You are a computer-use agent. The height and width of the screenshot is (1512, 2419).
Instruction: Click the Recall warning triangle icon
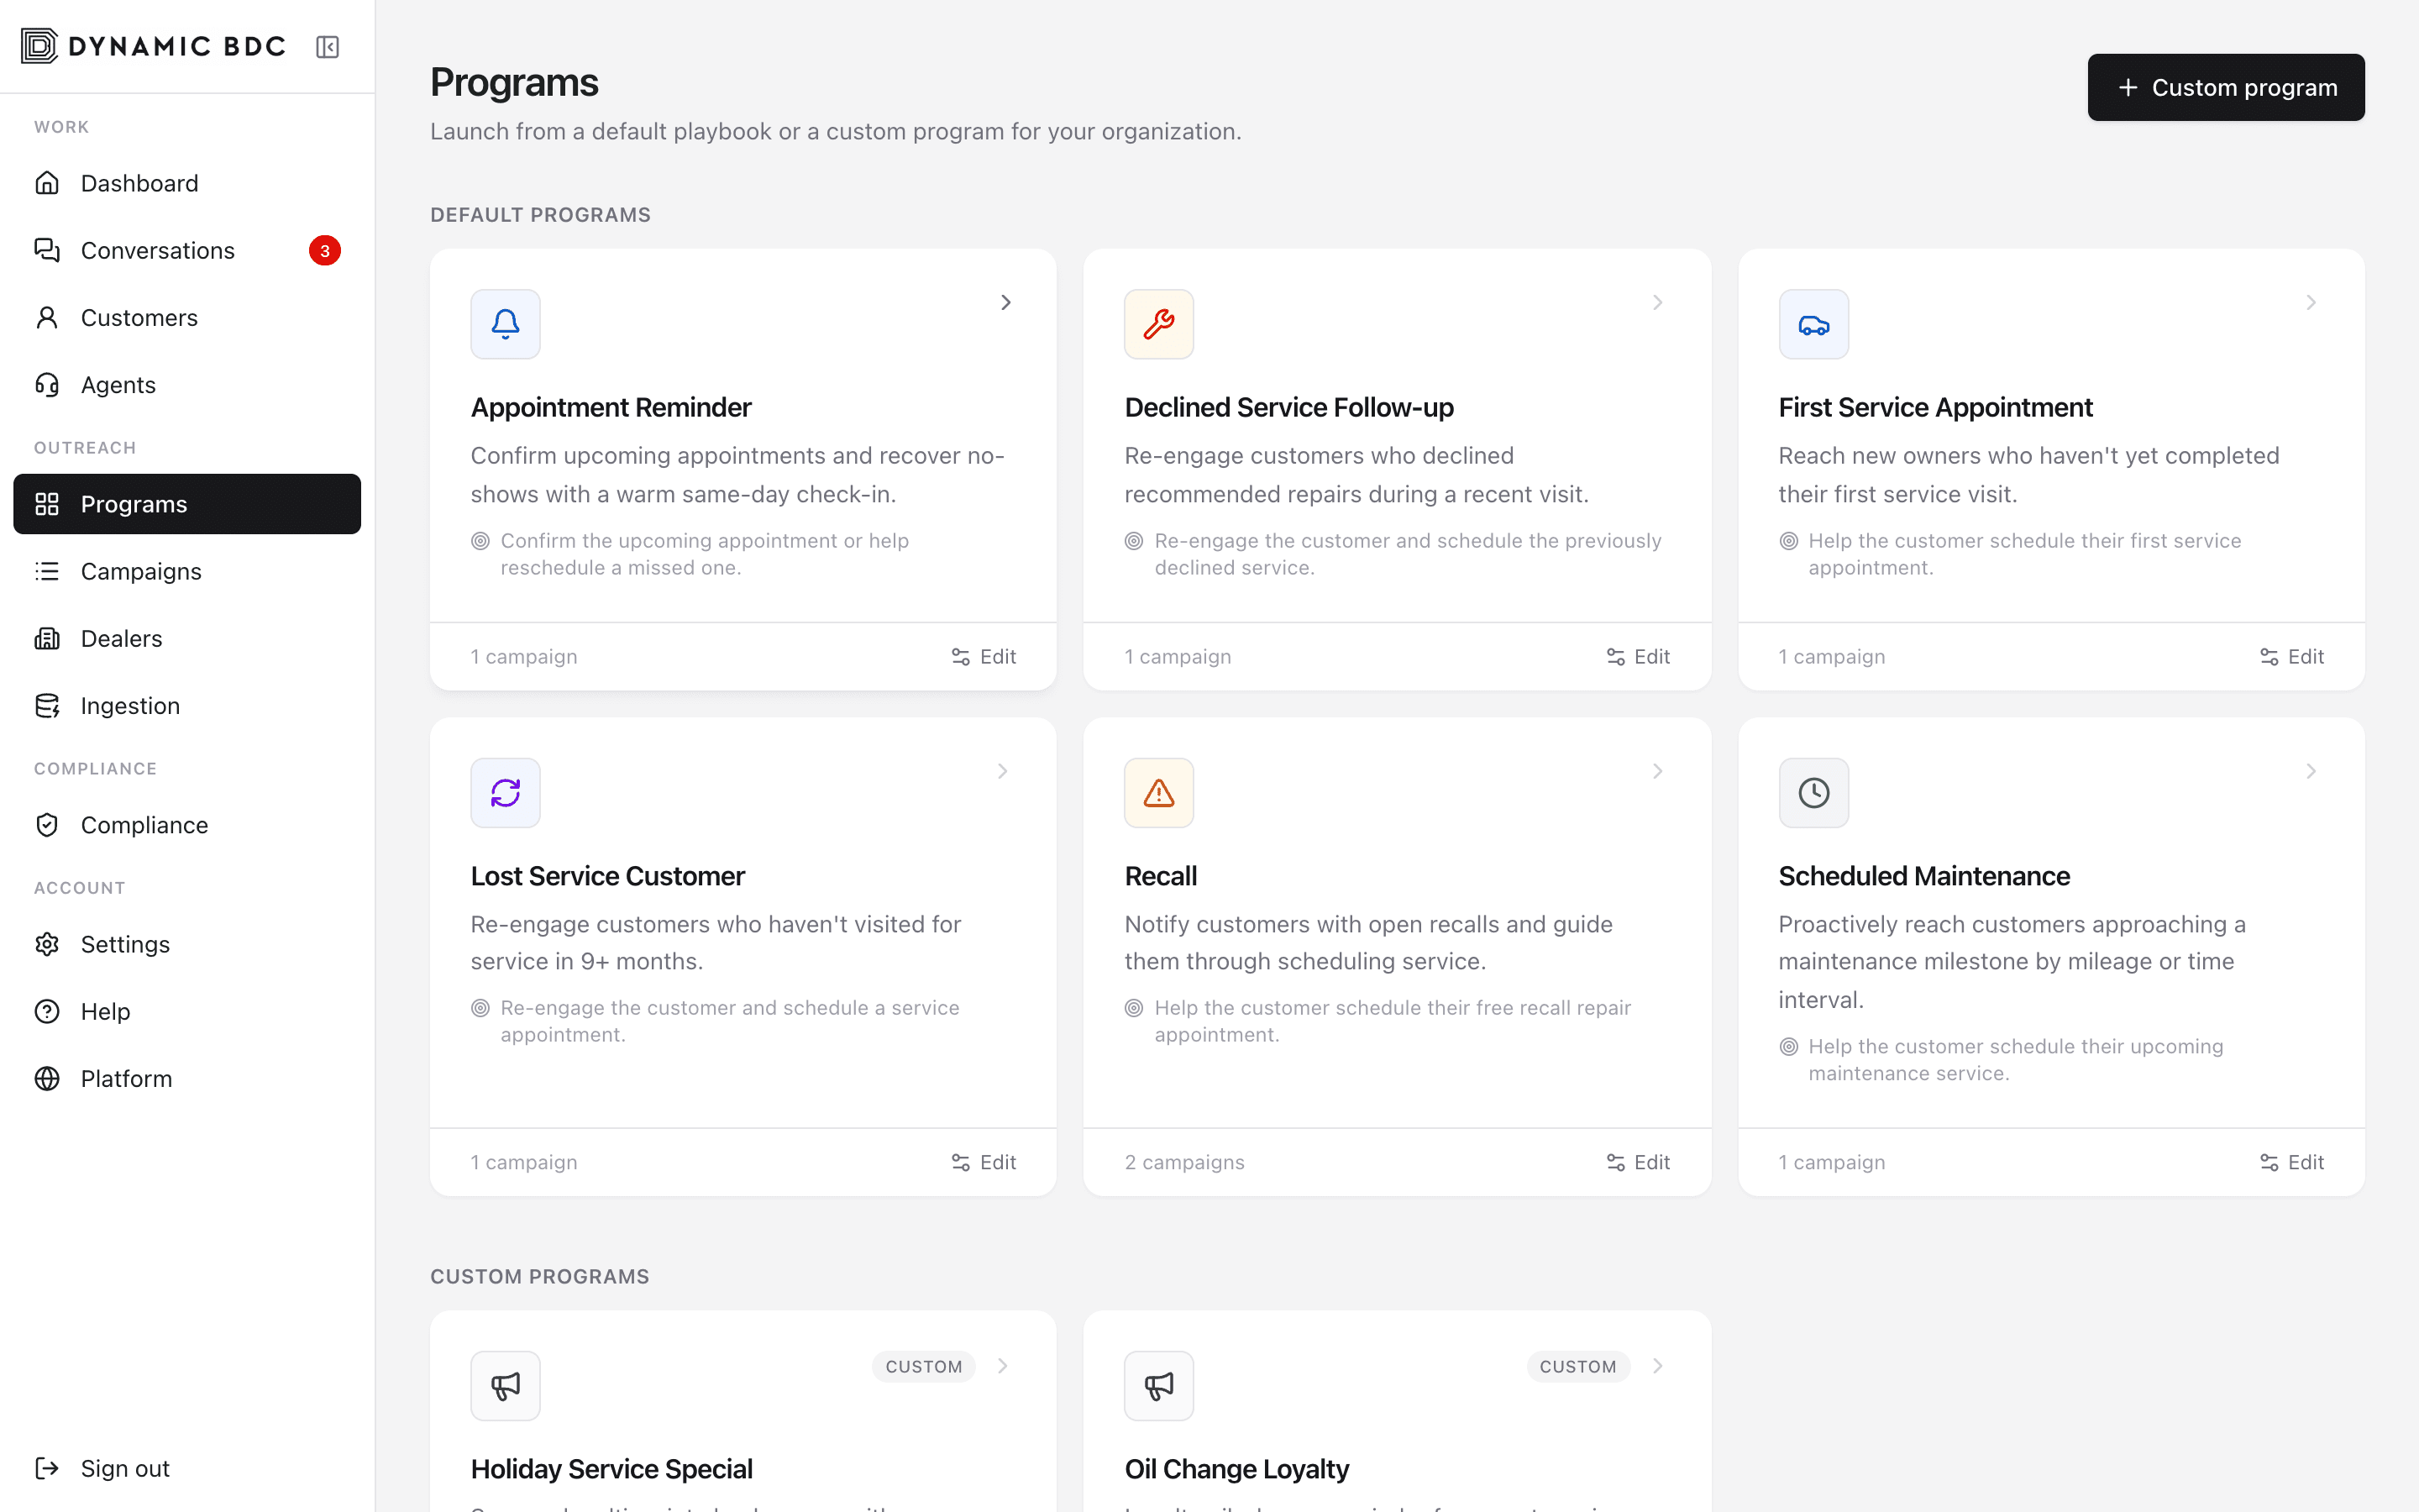[1158, 793]
